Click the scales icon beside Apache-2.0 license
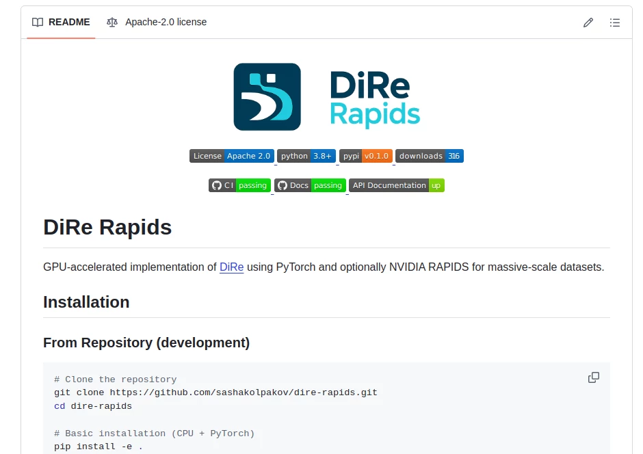The height and width of the screenshot is (454, 643). [112, 22]
